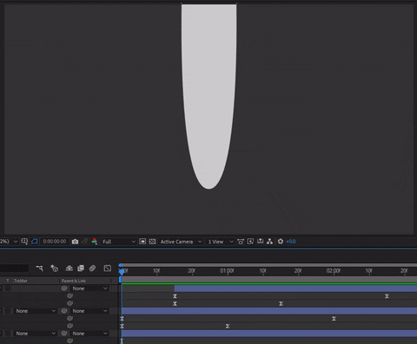Viewport: 417px width, 344px height.
Task: Show the last snapshot
Action: click(x=85, y=241)
